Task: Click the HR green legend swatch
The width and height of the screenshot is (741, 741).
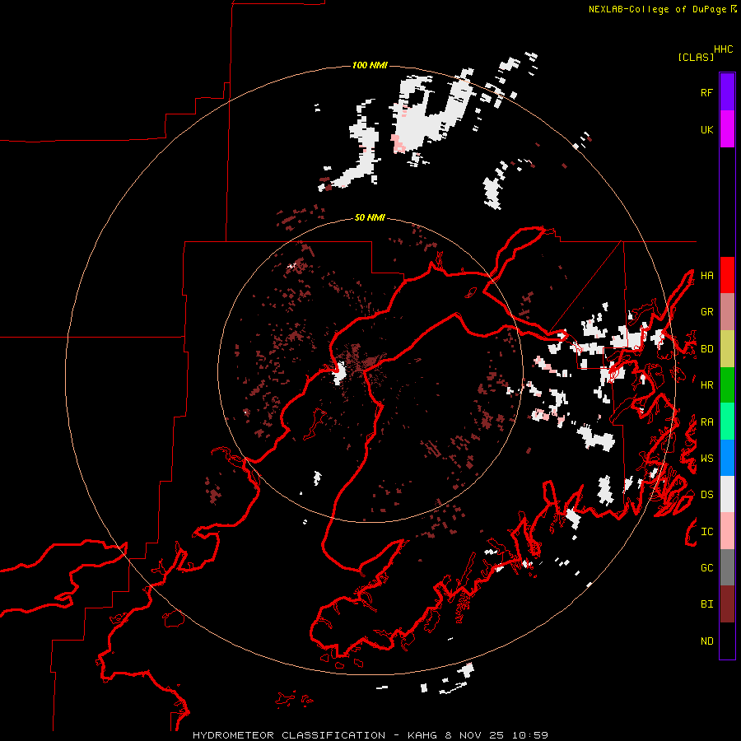Action: point(727,384)
